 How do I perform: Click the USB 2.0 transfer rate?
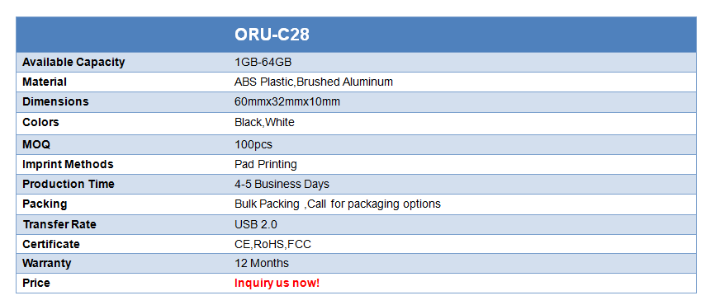click(256, 224)
